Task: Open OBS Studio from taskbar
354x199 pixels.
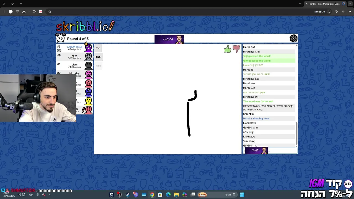Action: tap(119, 195)
